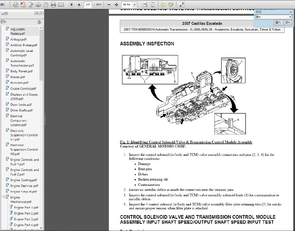Click the ASSEMBLY INSPECTION heading text
Image resolution: width=295 pixels, height=231 pixels.
[147, 44]
